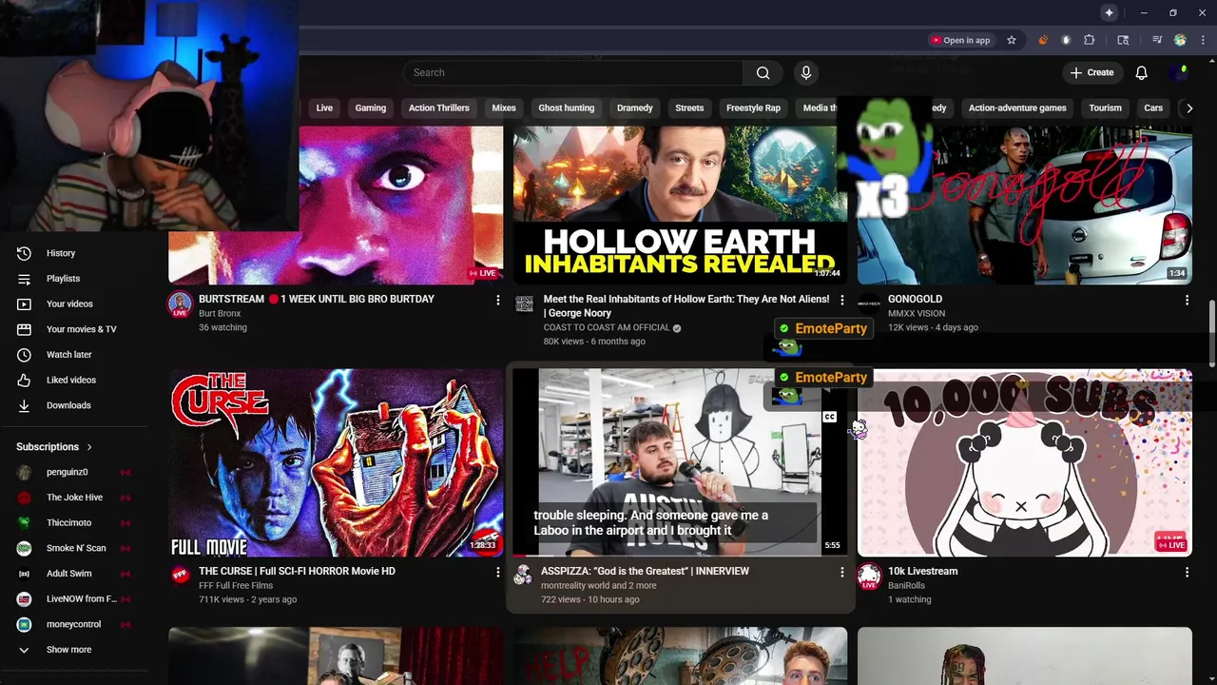Open three-dot menu for THE CURSE video
The image size is (1217, 685).
point(497,573)
